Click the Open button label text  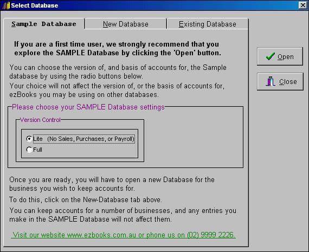(x=286, y=57)
